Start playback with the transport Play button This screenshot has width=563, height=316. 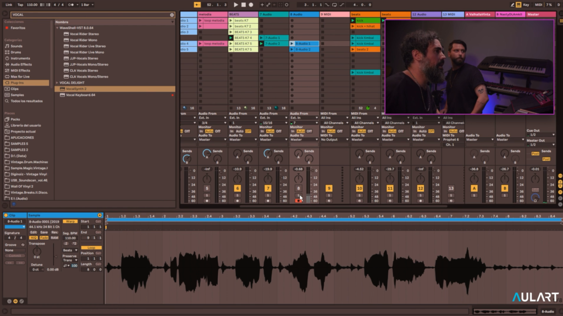[x=235, y=4]
